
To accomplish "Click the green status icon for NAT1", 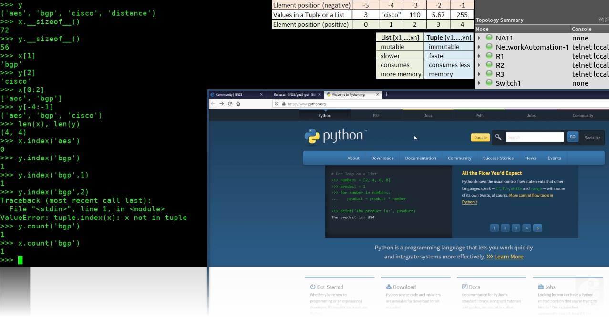I will pos(489,38).
